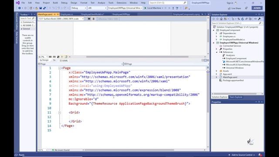This screenshot has width=279, height=157.
Task: Click the Sync with Active Document icon
Action: (238, 19)
